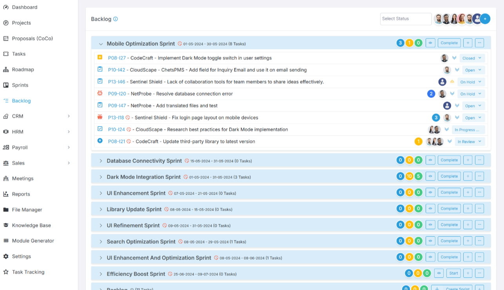Click priority chevrons icon on P08-I27 task
Viewport: 504px width, 290px height.
point(454,58)
